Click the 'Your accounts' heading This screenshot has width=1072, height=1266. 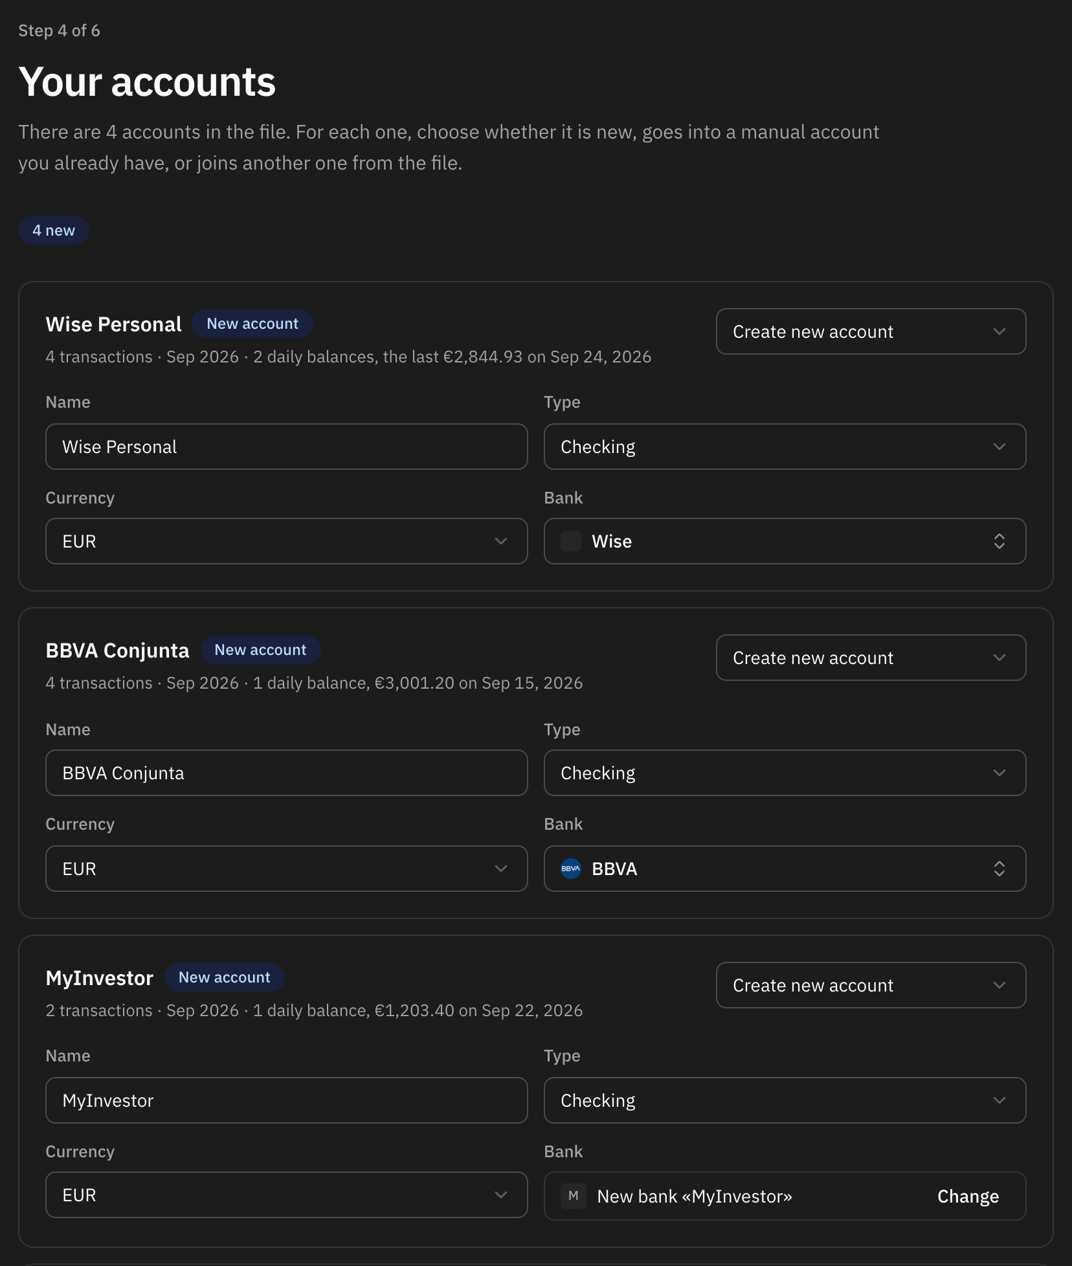point(147,82)
